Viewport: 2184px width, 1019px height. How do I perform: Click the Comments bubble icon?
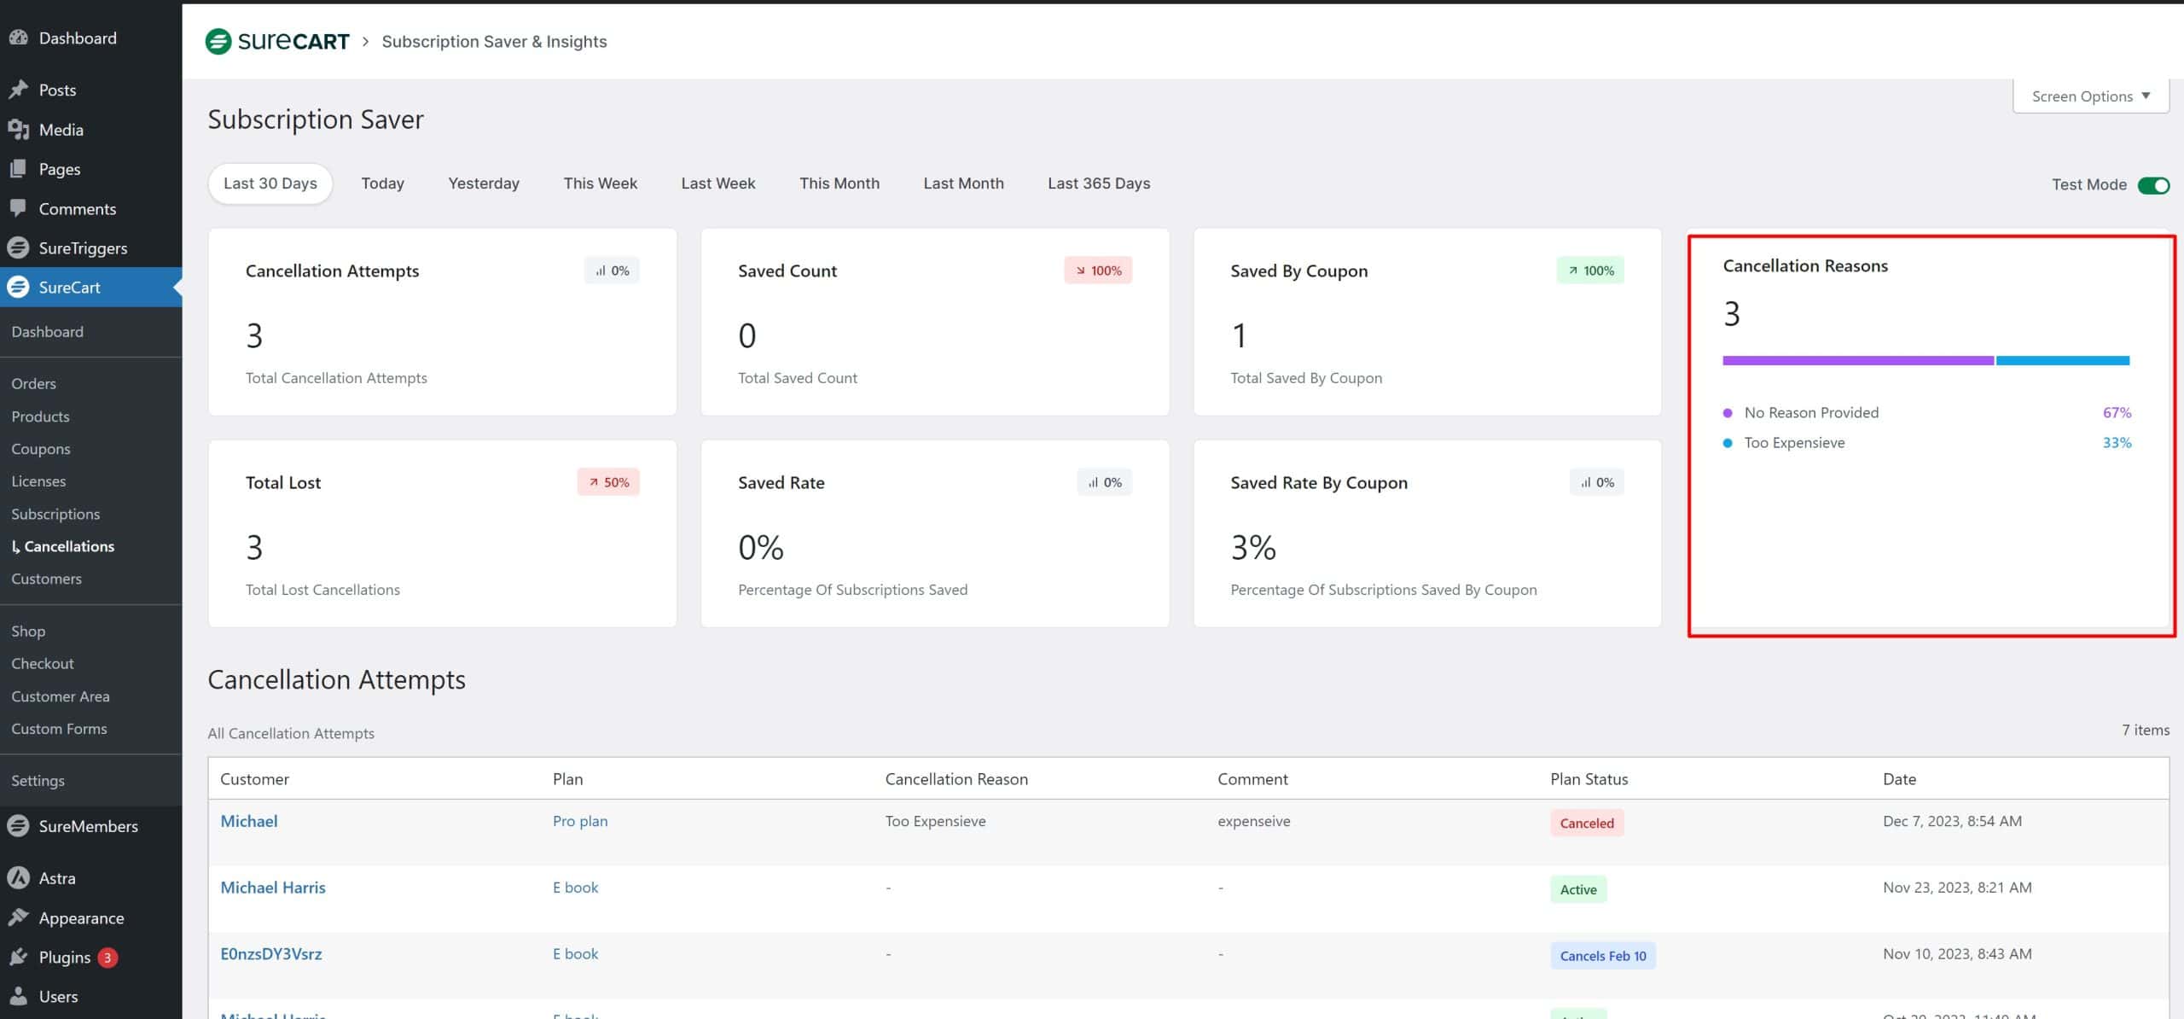(x=18, y=208)
